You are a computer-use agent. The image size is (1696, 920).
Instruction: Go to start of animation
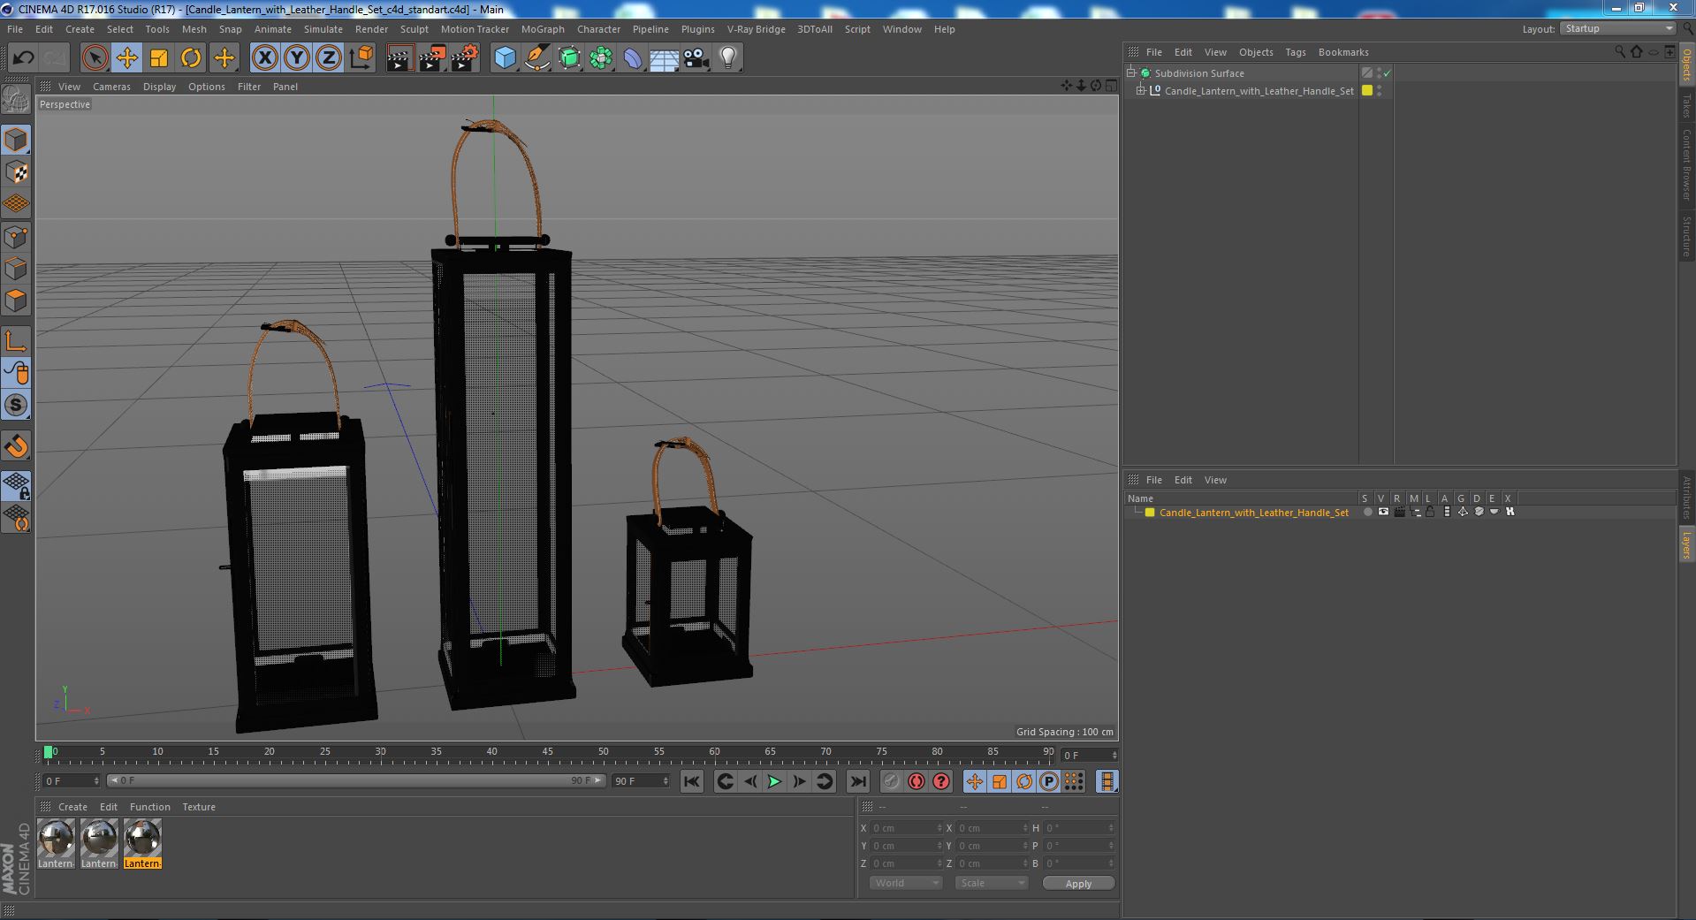(692, 781)
